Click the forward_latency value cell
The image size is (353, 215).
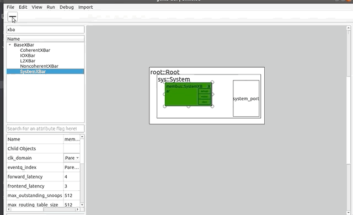pos(72,177)
